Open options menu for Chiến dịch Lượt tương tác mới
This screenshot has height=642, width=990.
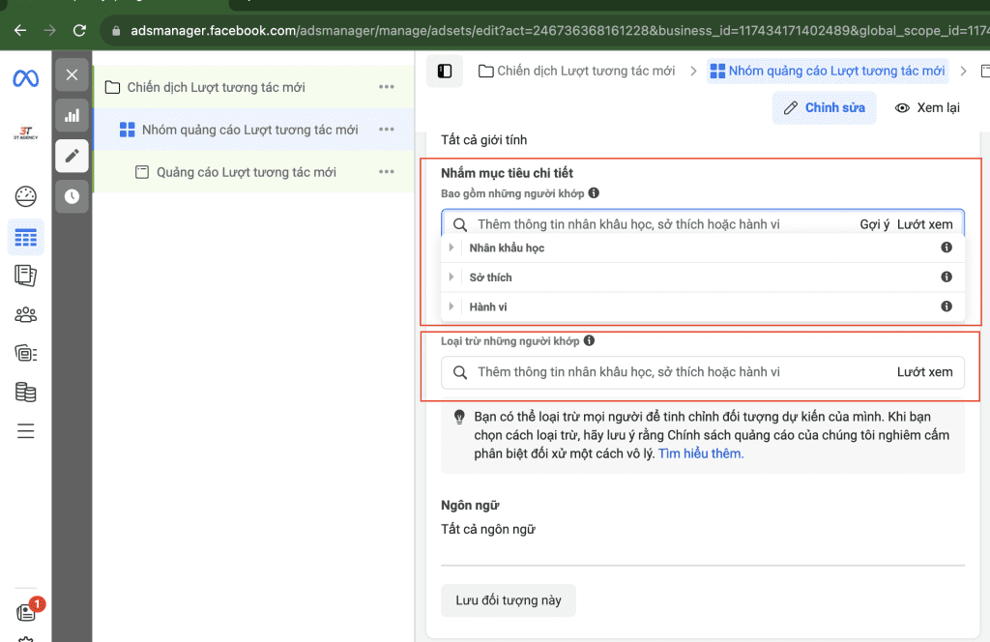click(x=387, y=87)
